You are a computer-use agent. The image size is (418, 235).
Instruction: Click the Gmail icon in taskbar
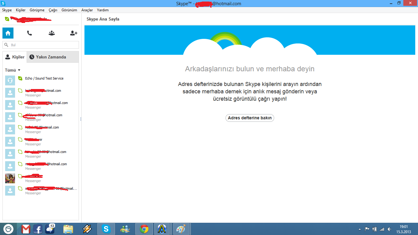[26, 229]
